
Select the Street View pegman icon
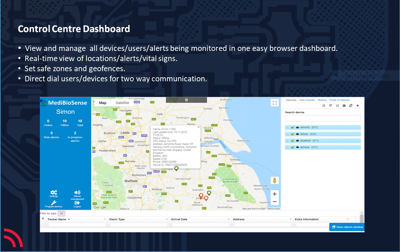(275, 180)
